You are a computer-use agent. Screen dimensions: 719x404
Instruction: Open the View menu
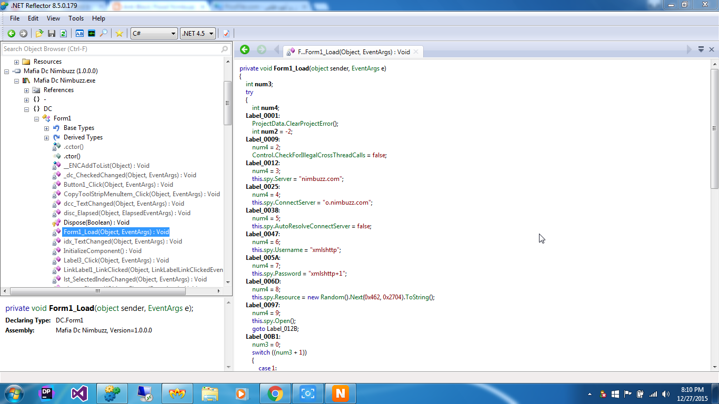click(x=53, y=18)
